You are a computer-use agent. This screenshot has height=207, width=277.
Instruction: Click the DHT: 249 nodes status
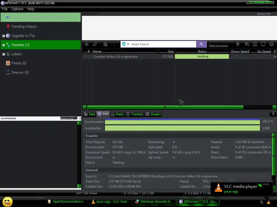(x=87, y=193)
